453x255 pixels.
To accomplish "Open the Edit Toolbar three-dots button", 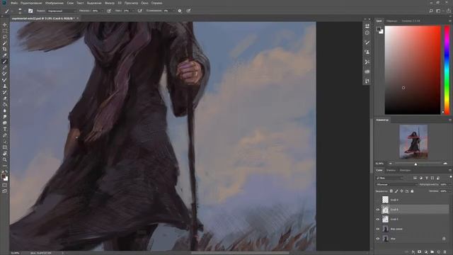I will [x=5, y=166].
